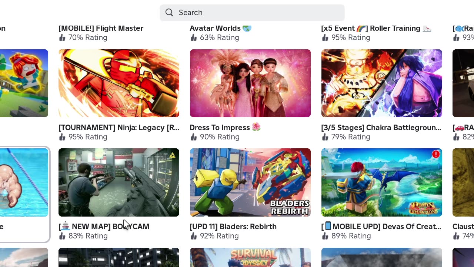Image resolution: width=474 pixels, height=267 pixels.
Task: Click thumbs-up icon beside 83% Rating
Action: 62,236
